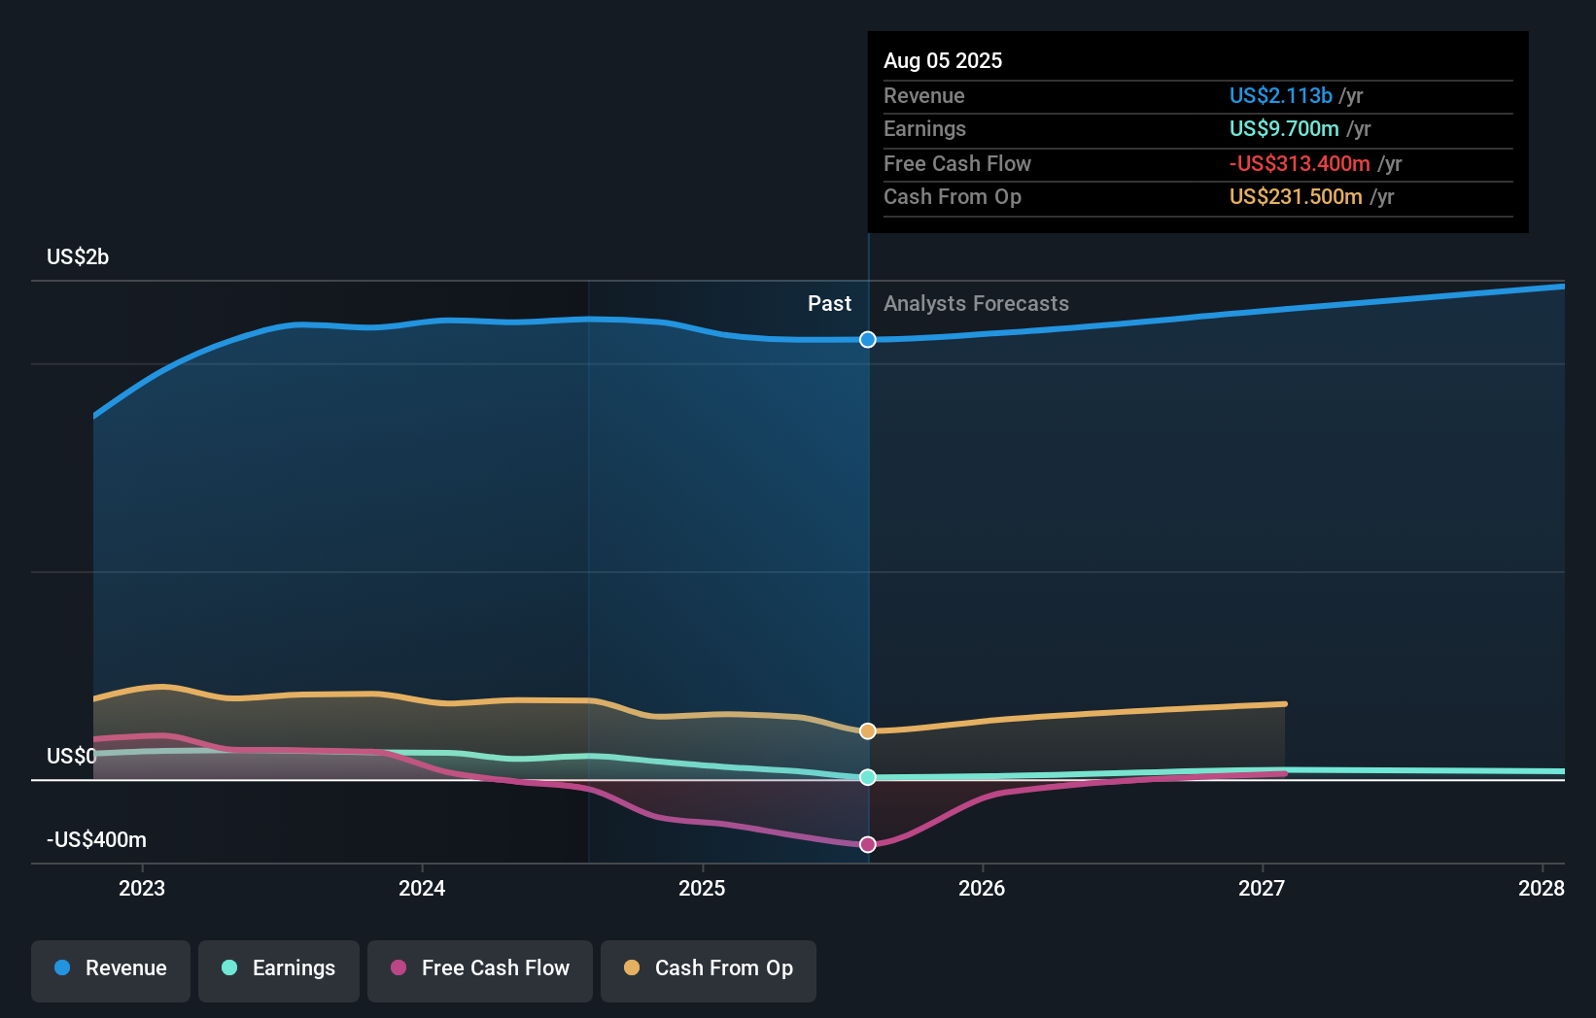The height and width of the screenshot is (1018, 1596).
Task: Select the Revenue data point marker on the chart
Action: [867, 339]
